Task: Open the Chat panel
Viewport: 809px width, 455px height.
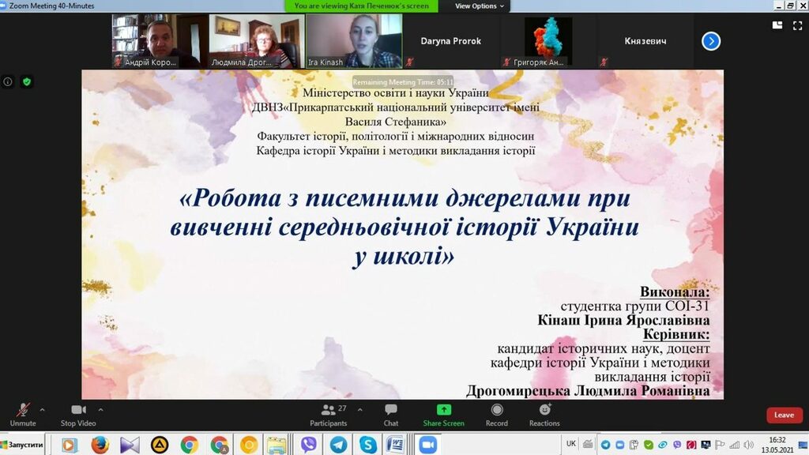Action: coord(391,414)
